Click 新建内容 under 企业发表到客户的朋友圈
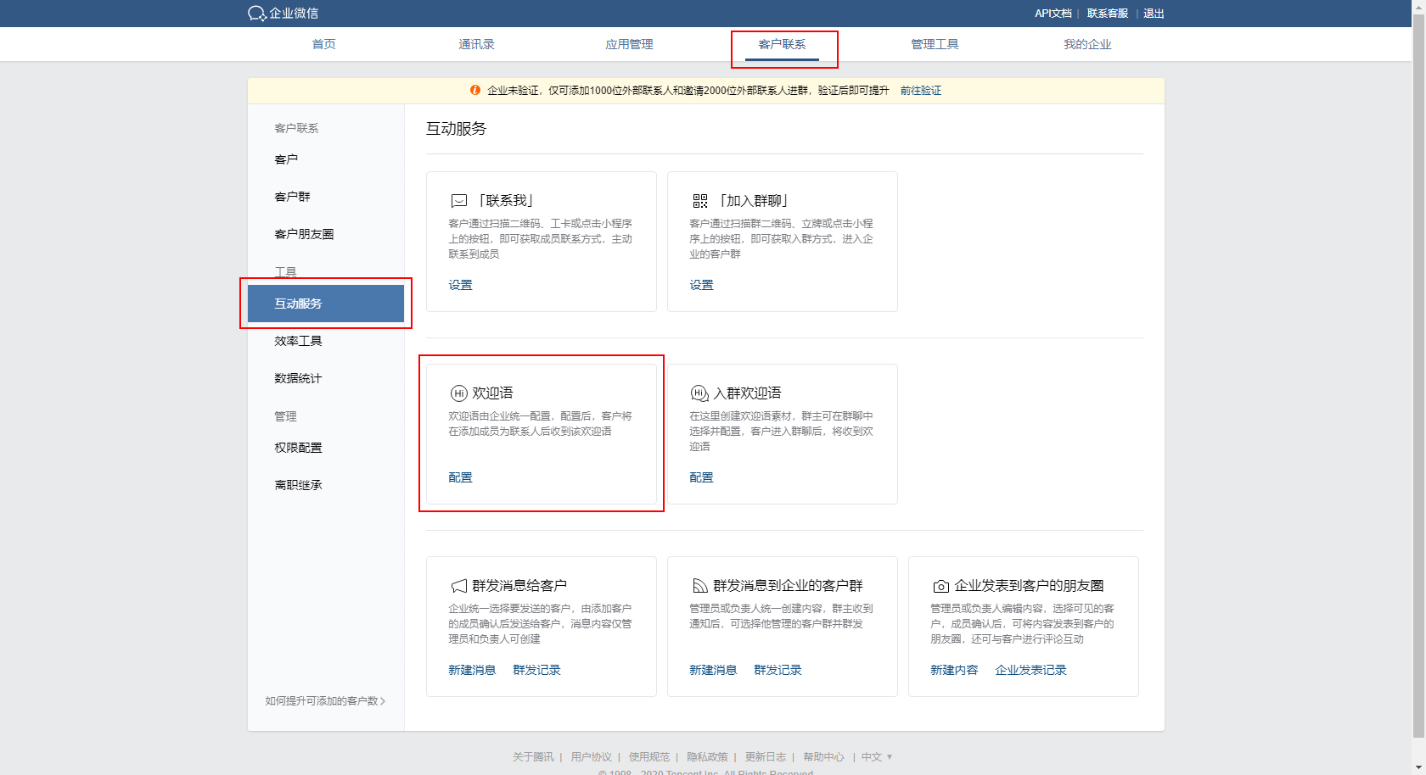This screenshot has height=775, width=1426. click(x=954, y=670)
